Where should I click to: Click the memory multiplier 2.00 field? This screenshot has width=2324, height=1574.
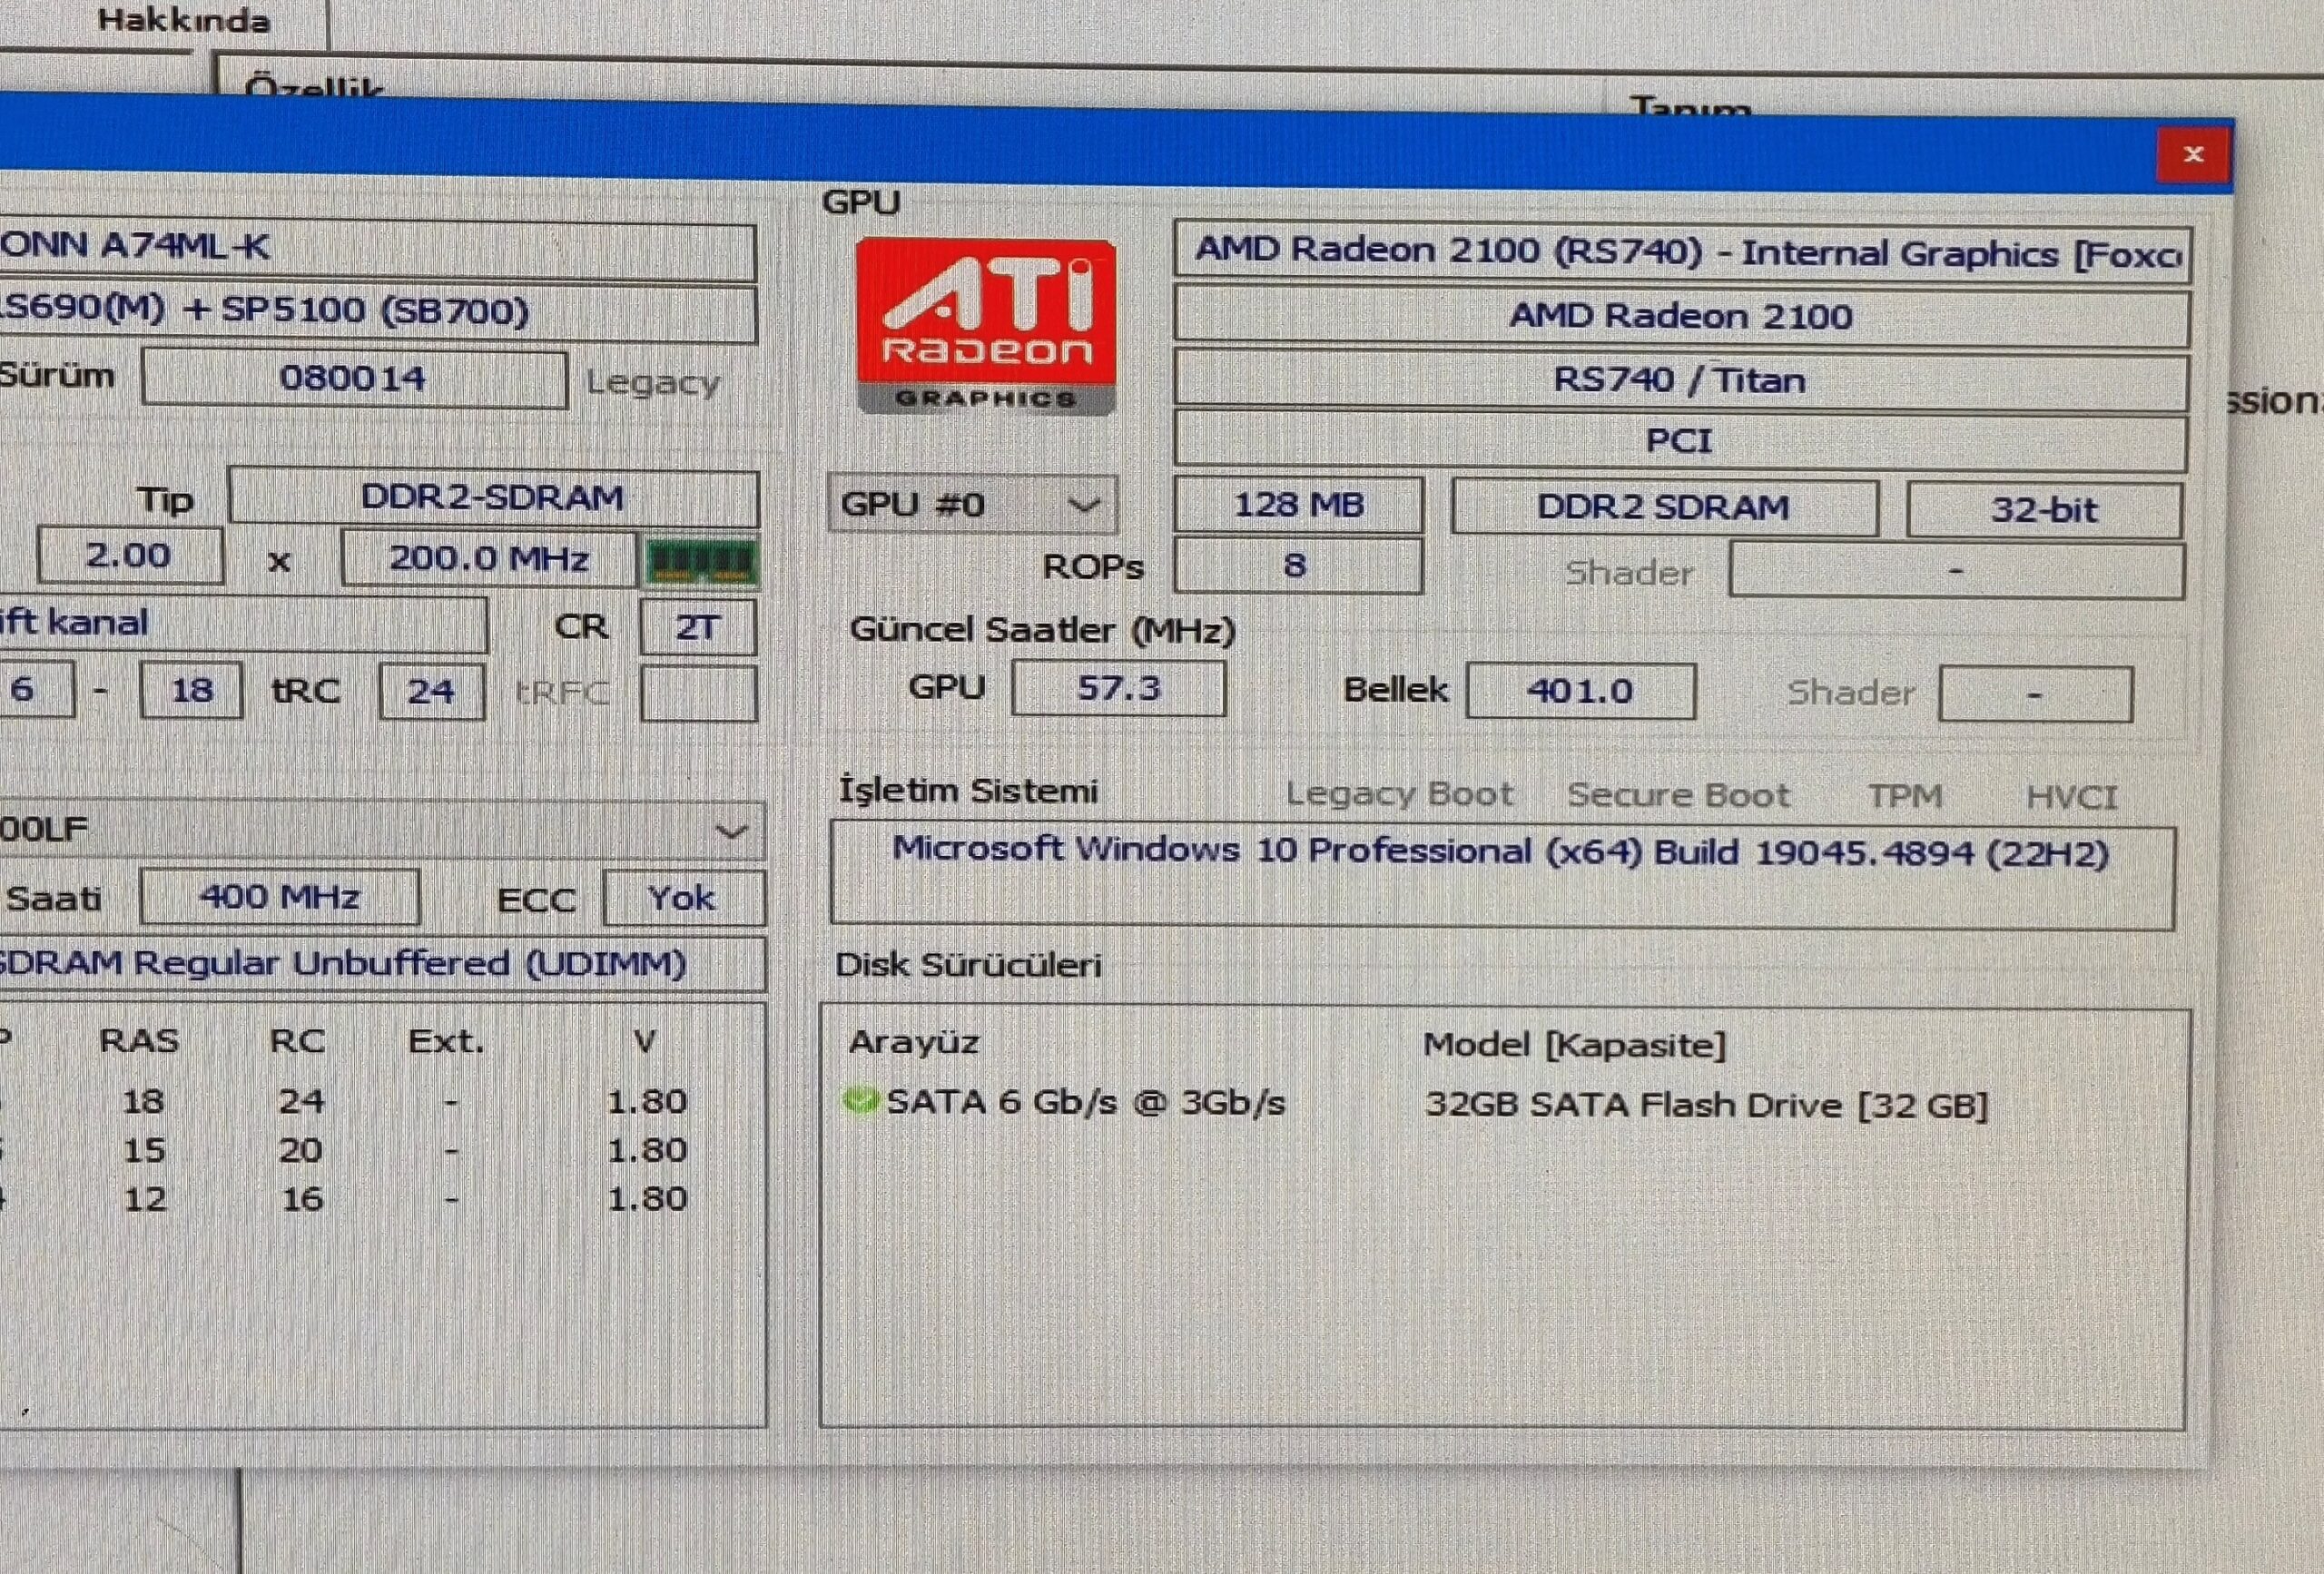click(x=129, y=556)
